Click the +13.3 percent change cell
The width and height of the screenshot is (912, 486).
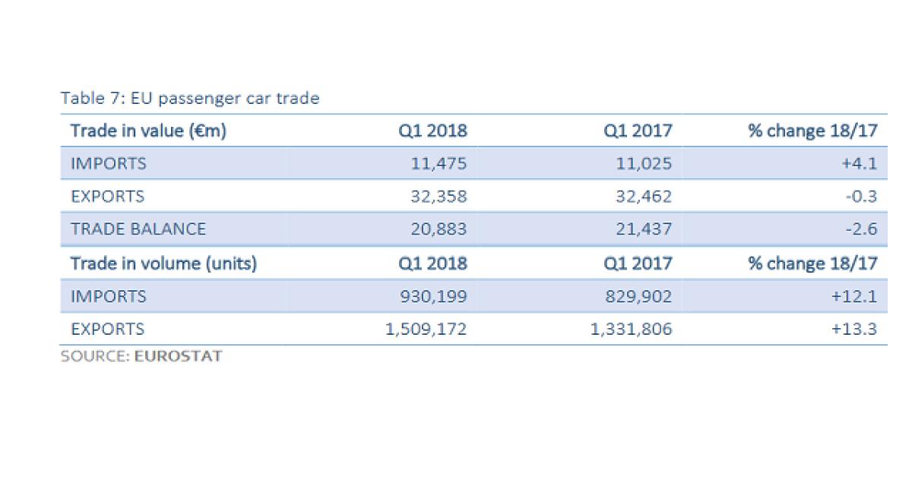pyautogui.click(x=856, y=330)
